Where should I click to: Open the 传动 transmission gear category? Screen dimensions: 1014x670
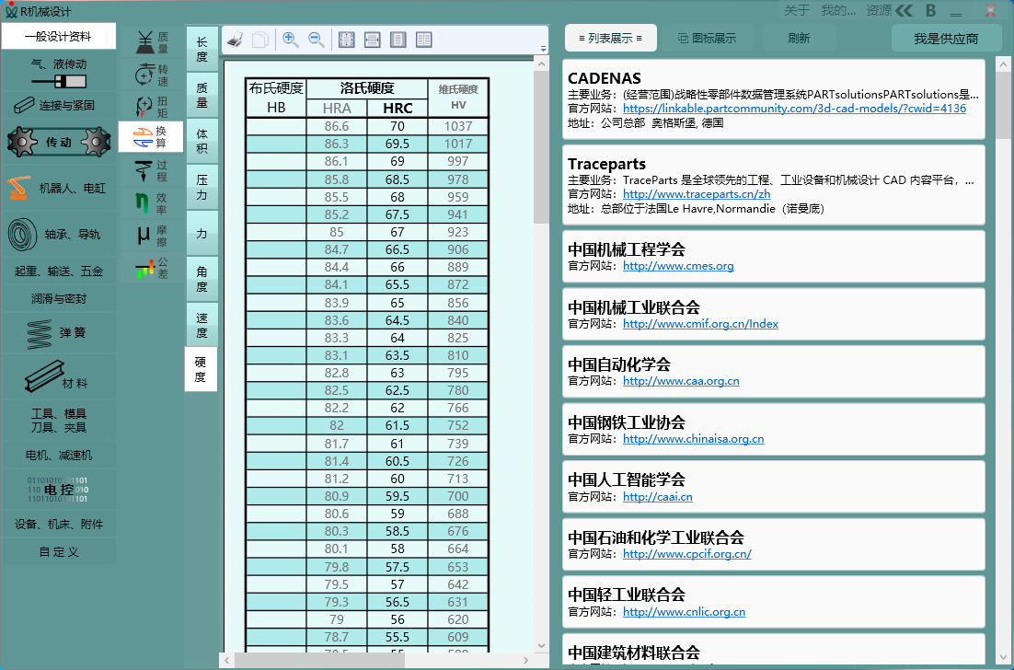coord(59,142)
